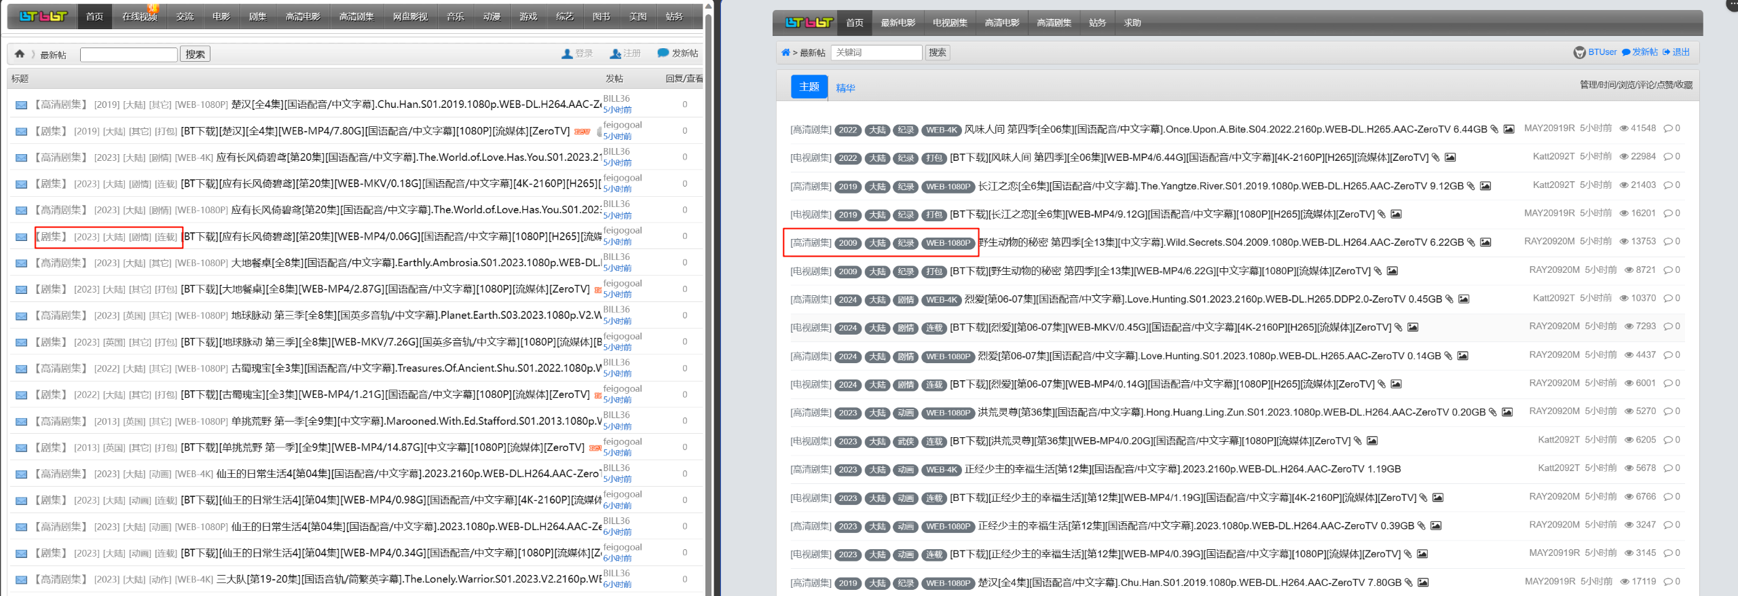The height and width of the screenshot is (596, 1738).
Task: Click poster MAY20919R on 风味人间 6.44GB row
Action: pyautogui.click(x=1549, y=128)
